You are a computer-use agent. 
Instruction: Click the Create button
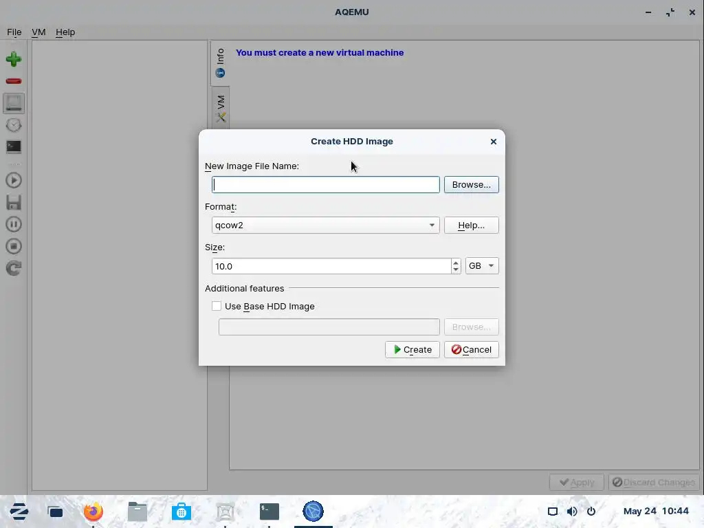tap(412, 350)
